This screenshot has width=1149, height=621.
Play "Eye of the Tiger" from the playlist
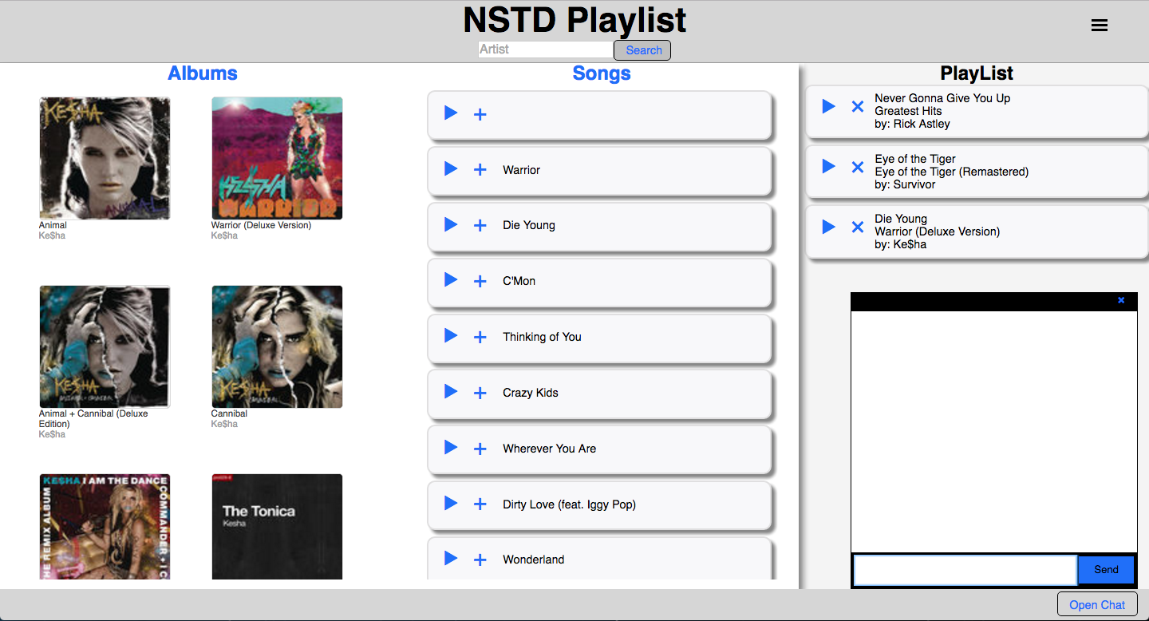coord(827,166)
